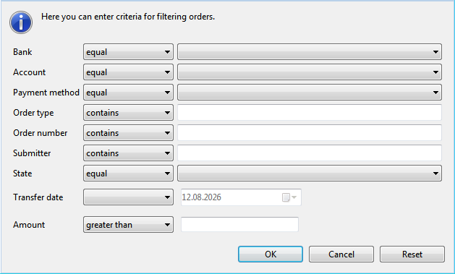
Task: Open the Account operator dropdown
Action: [x=128, y=72]
